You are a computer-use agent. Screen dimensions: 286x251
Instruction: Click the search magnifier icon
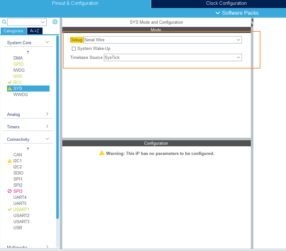coord(4,22)
